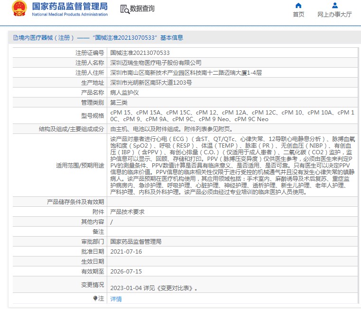This screenshot has height=309, width=361.
Task: Click the 注册人住所 label
Action: (90, 73)
